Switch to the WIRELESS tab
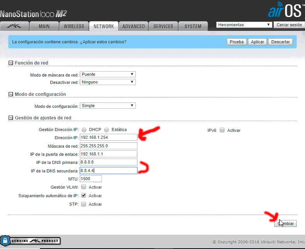 (x=74, y=26)
